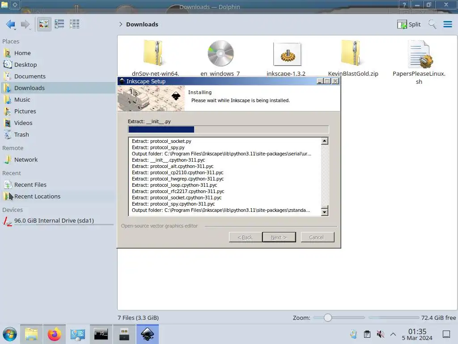Switch Dolphin to Compact view mode

click(x=59, y=24)
